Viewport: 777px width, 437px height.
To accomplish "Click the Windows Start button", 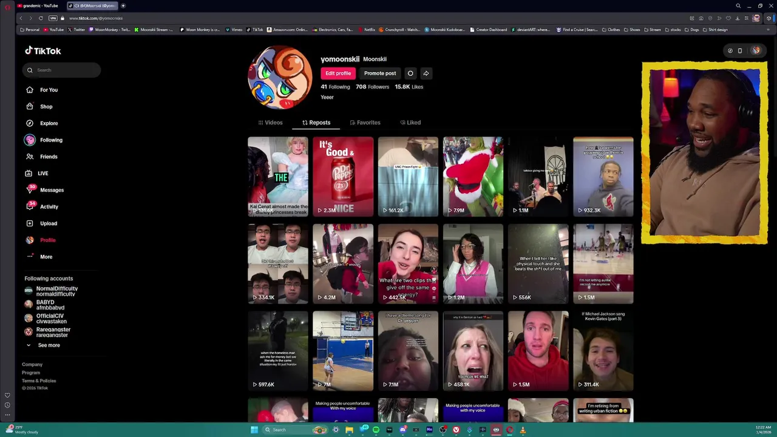I will (254, 430).
